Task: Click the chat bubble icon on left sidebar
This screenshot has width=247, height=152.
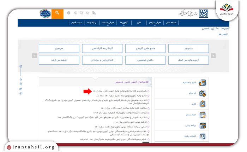Action: coord(21,93)
